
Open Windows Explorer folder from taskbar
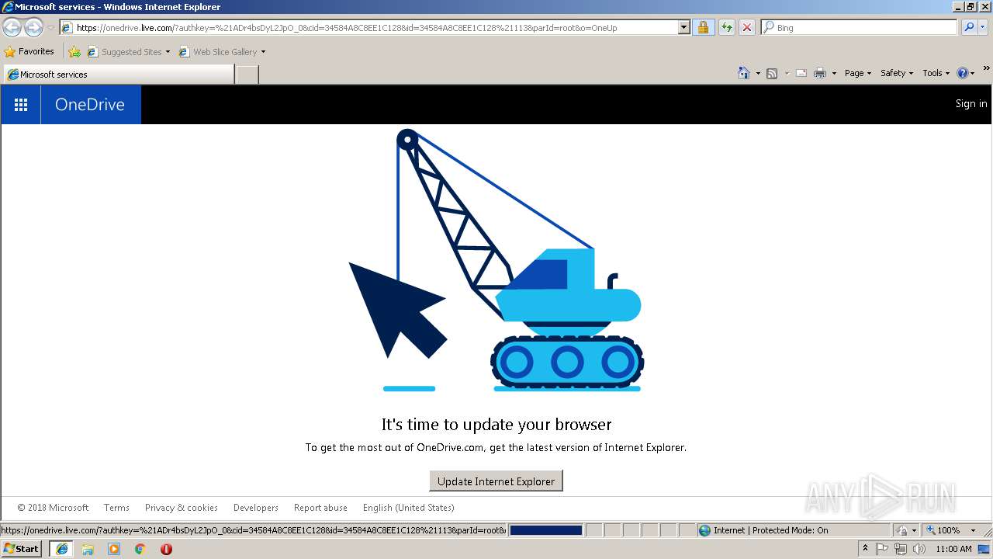click(x=88, y=549)
